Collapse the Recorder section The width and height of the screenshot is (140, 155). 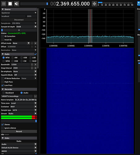click(19, 89)
